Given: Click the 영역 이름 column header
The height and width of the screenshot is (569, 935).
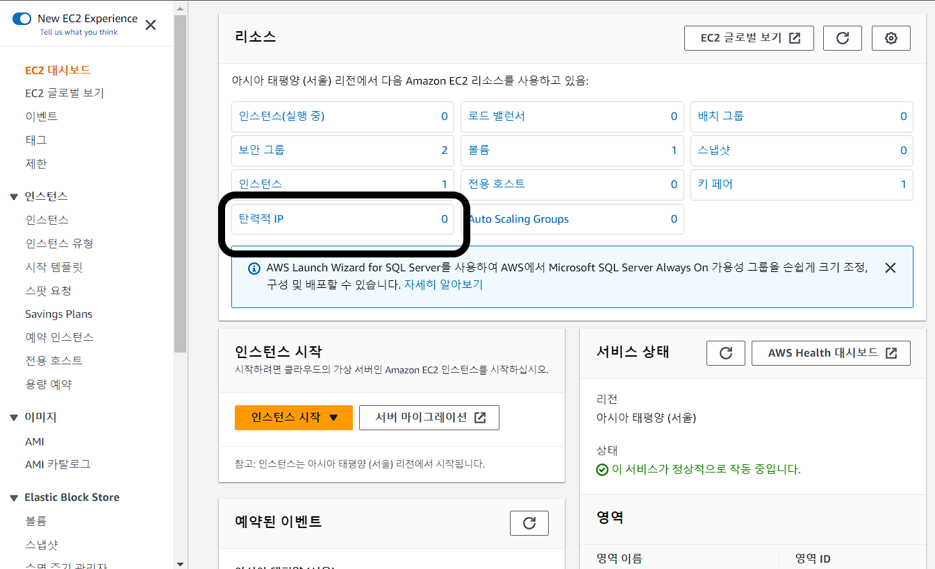Looking at the screenshot, I should click(x=620, y=559).
